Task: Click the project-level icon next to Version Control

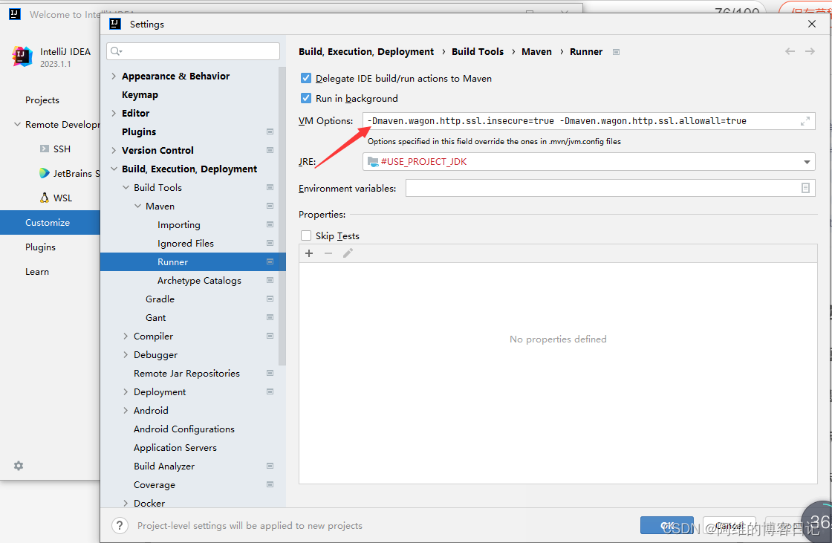Action: tap(270, 150)
